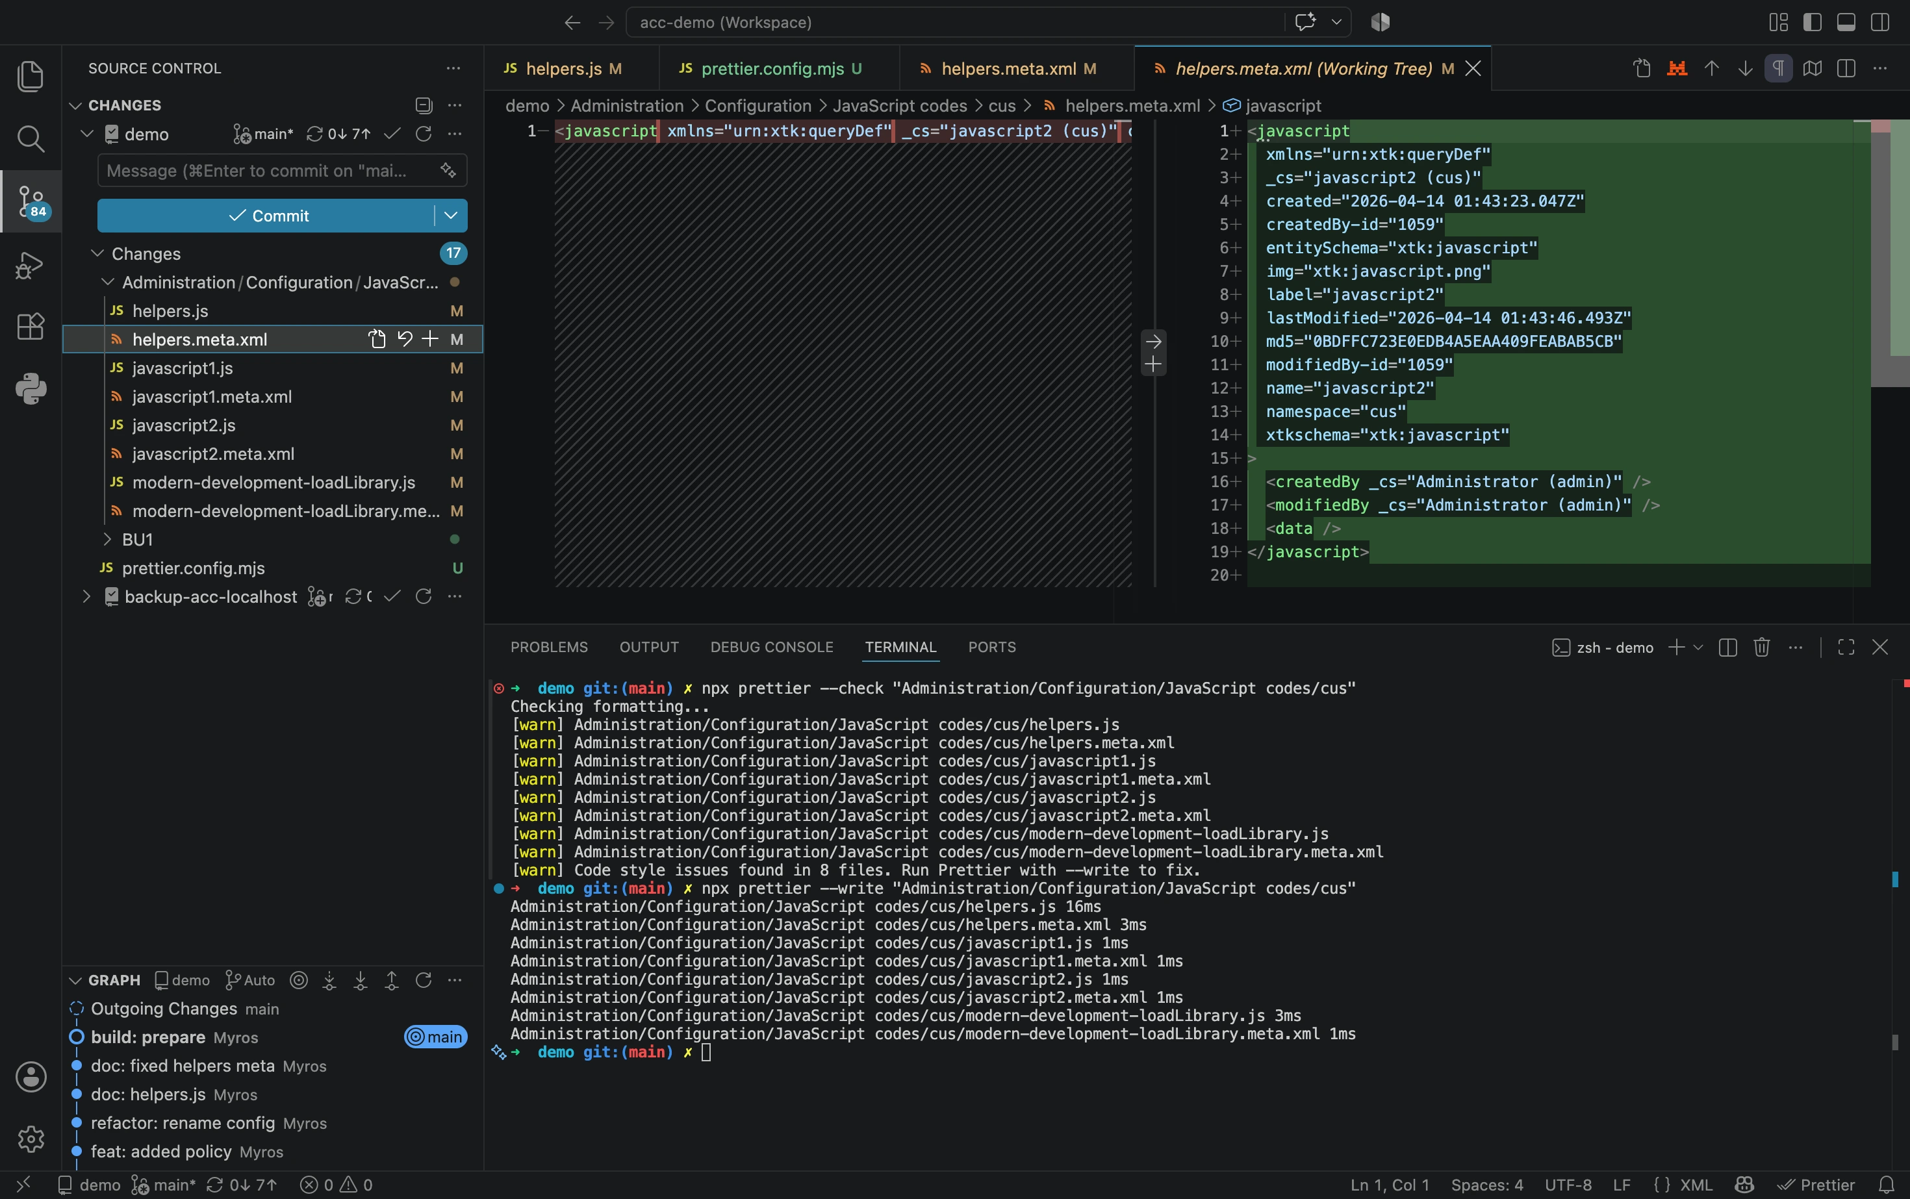Image resolution: width=1910 pixels, height=1199 pixels.
Task: Discard changes on helpers.meta.xml row
Action: (405, 340)
